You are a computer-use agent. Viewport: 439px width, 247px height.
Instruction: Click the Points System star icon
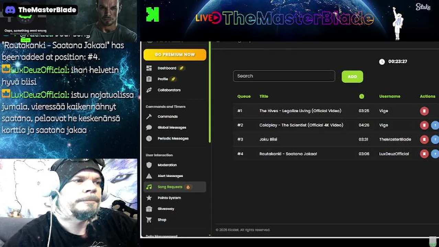(149, 198)
